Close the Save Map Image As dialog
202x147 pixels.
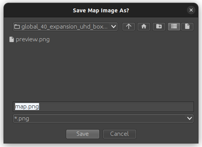[191, 10]
